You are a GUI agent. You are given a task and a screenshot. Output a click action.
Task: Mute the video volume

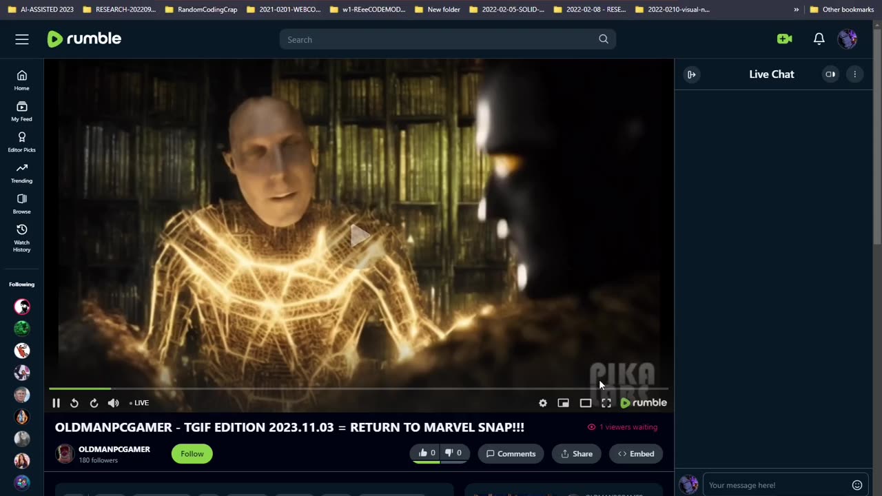(x=114, y=403)
